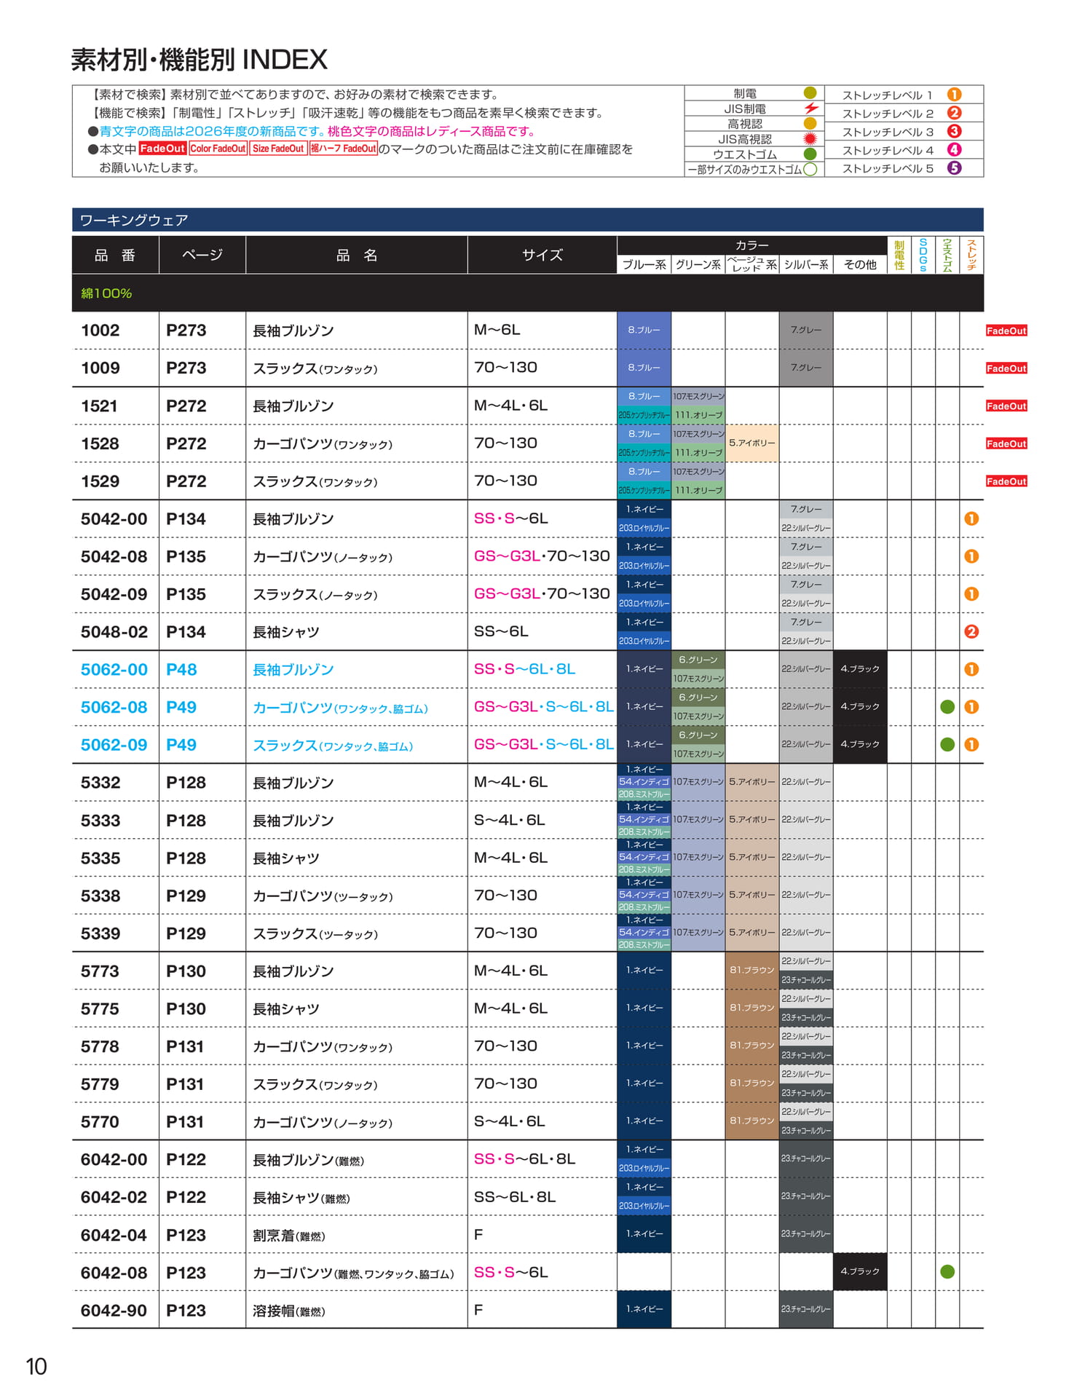Click the blue product name スラックス(ワンタック、脇ゴム)
The width and height of the screenshot is (1085, 1398).
[333, 746]
